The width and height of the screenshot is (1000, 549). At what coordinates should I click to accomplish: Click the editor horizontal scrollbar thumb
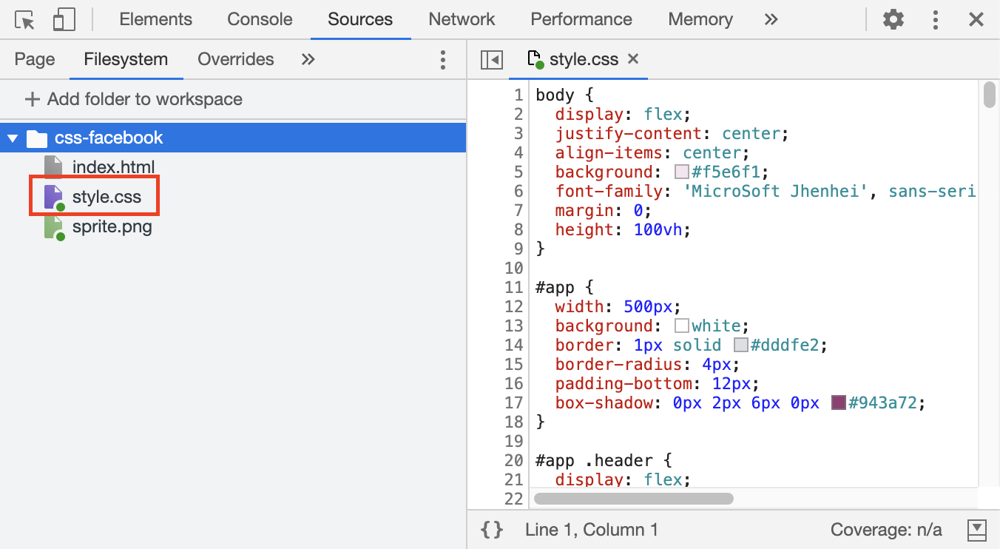633,499
